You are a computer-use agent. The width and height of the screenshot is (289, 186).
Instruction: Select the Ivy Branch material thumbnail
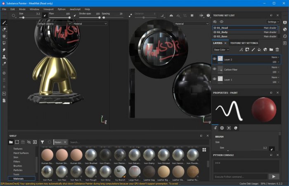pyautogui.click(x=120, y=171)
